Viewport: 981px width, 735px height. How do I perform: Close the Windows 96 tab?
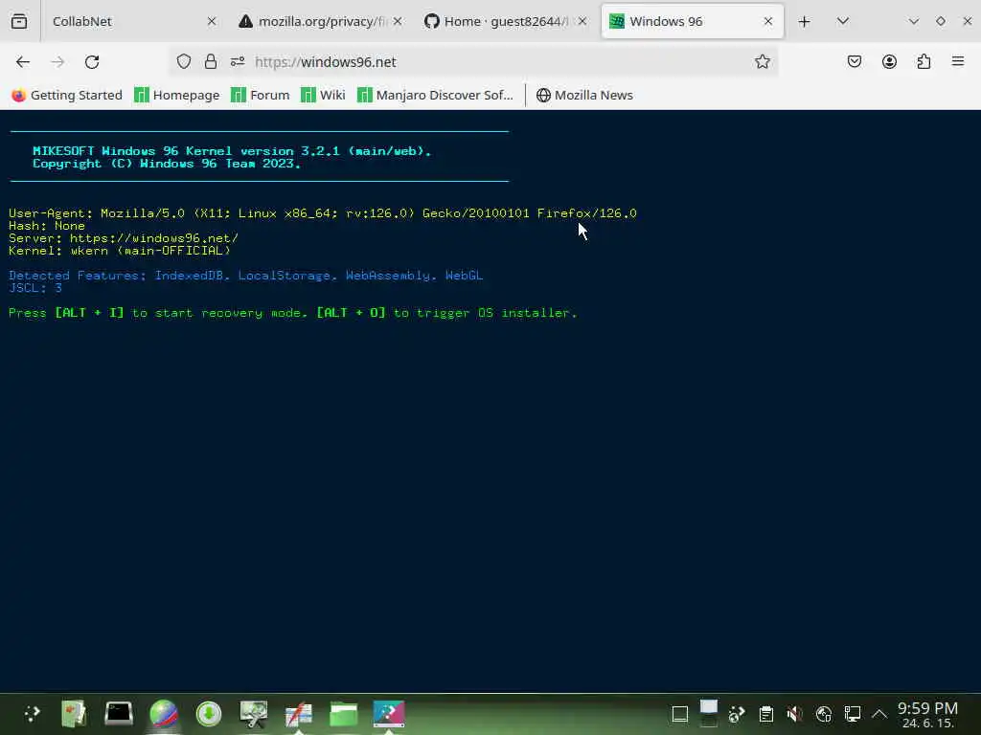[768, 21]
